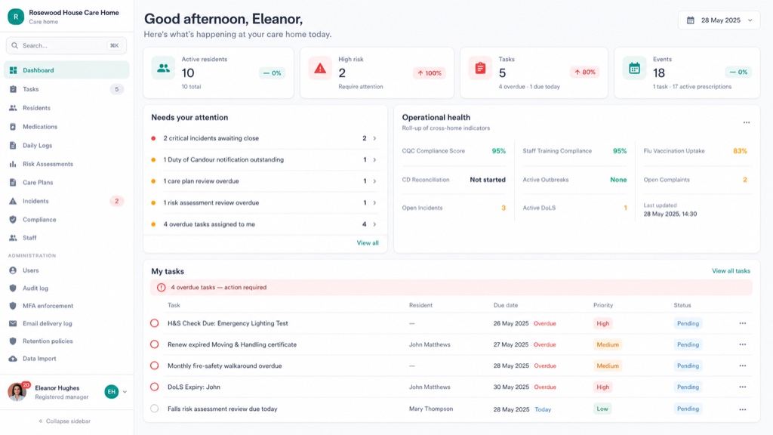Click the Compliance shield check icon
This screenshot has height=435, width=773.
click(x=14, y=220)
